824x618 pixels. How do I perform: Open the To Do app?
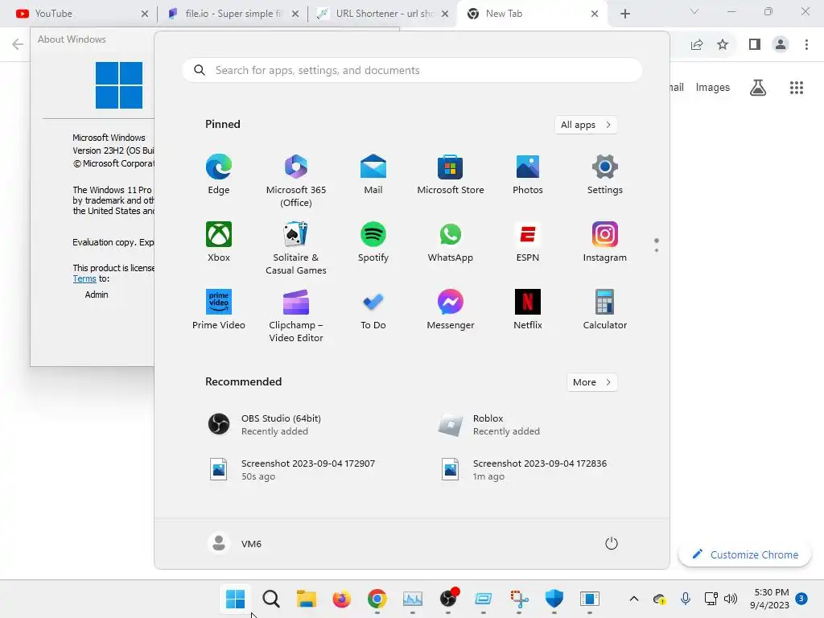[x=373, y=310]
